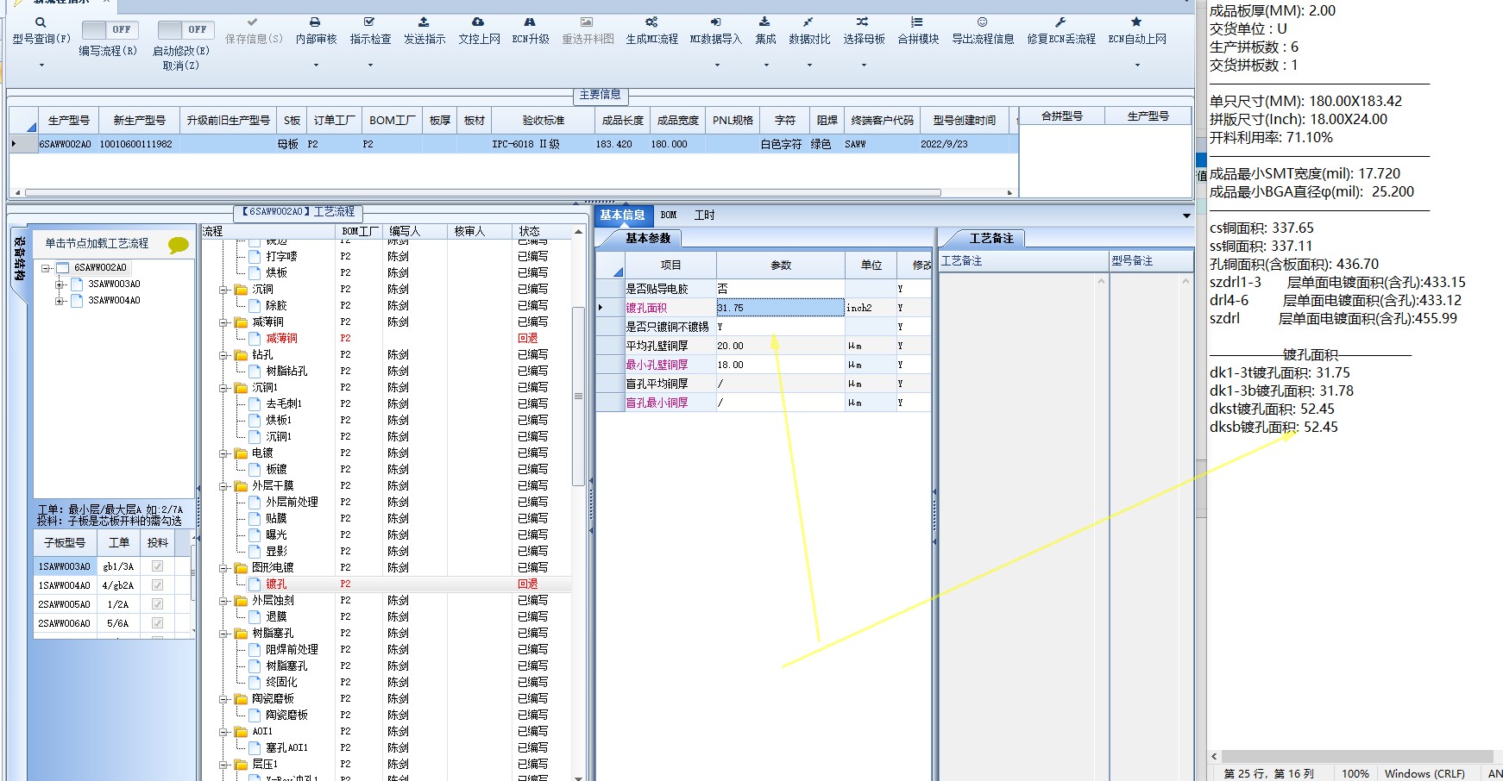The image size is (1503, 781).
Task: Click MI数据导入 import icon
Action: pyautogui.click(x=715, y=22)
